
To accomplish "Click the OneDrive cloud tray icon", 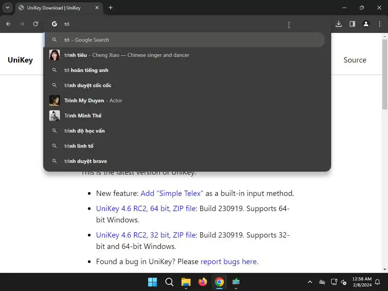I will point(322,282).
